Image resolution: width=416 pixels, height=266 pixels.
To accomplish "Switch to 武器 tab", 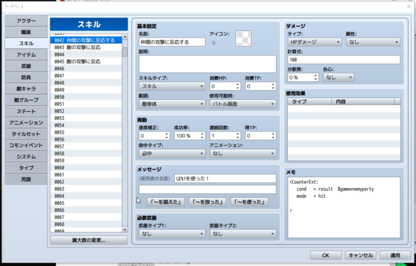I will click(x=26, y=66).
